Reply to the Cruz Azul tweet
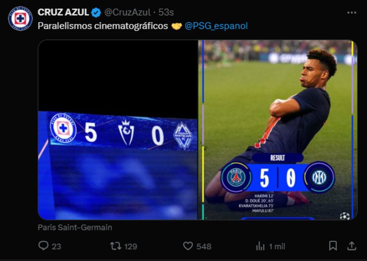 tap(43, 246)
